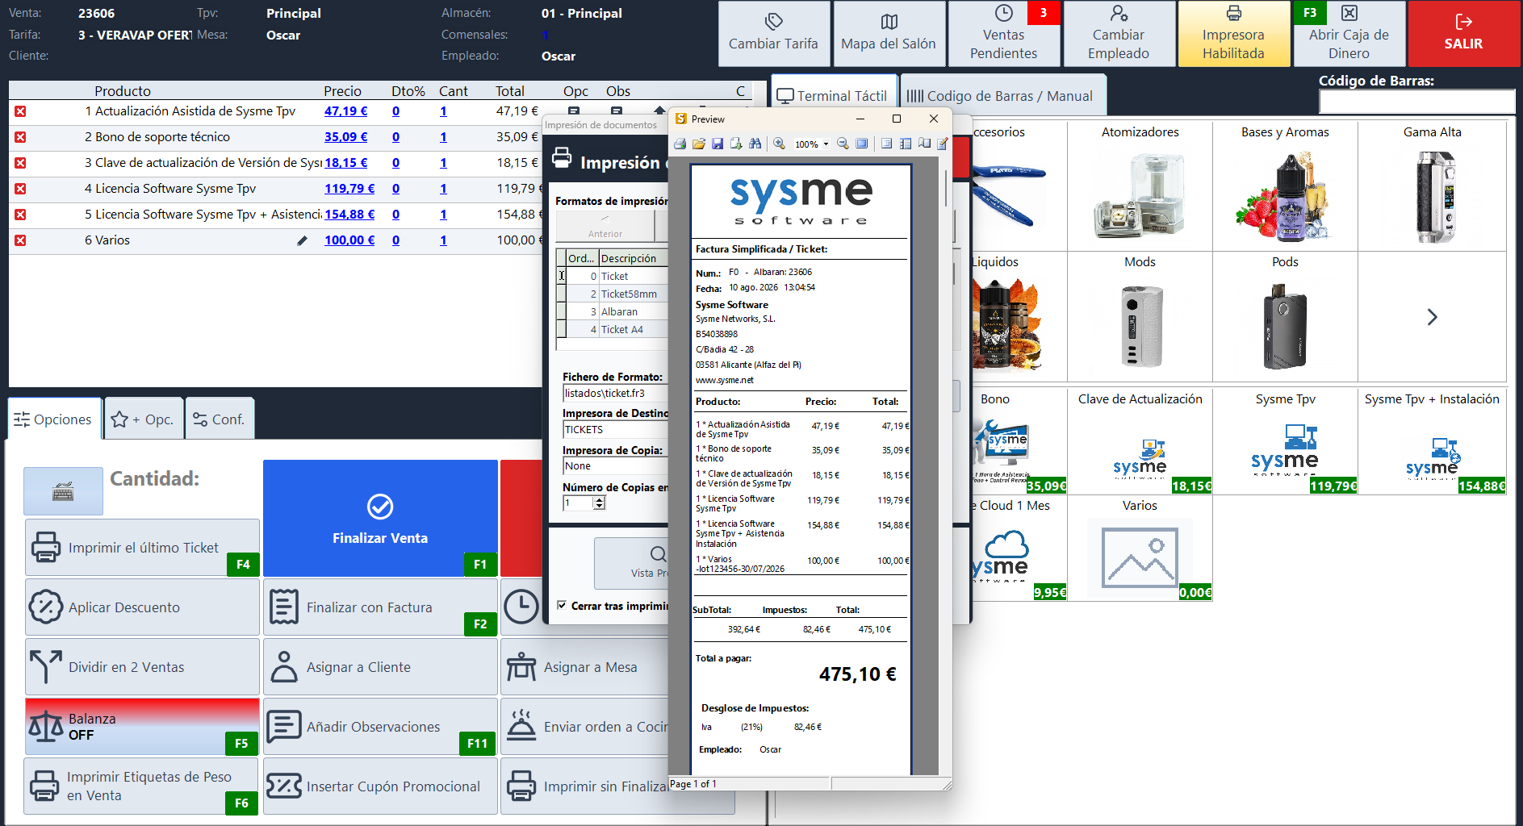This screenshot has width=1523, height=826.
Task: Select the Albaran format row
Action: [617, 312]
